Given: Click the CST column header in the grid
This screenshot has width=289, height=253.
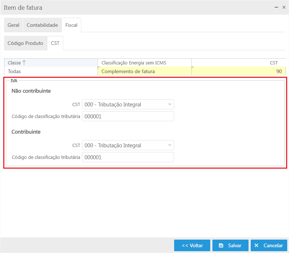Looking at the screenshot, I should (x=238, y=63).
